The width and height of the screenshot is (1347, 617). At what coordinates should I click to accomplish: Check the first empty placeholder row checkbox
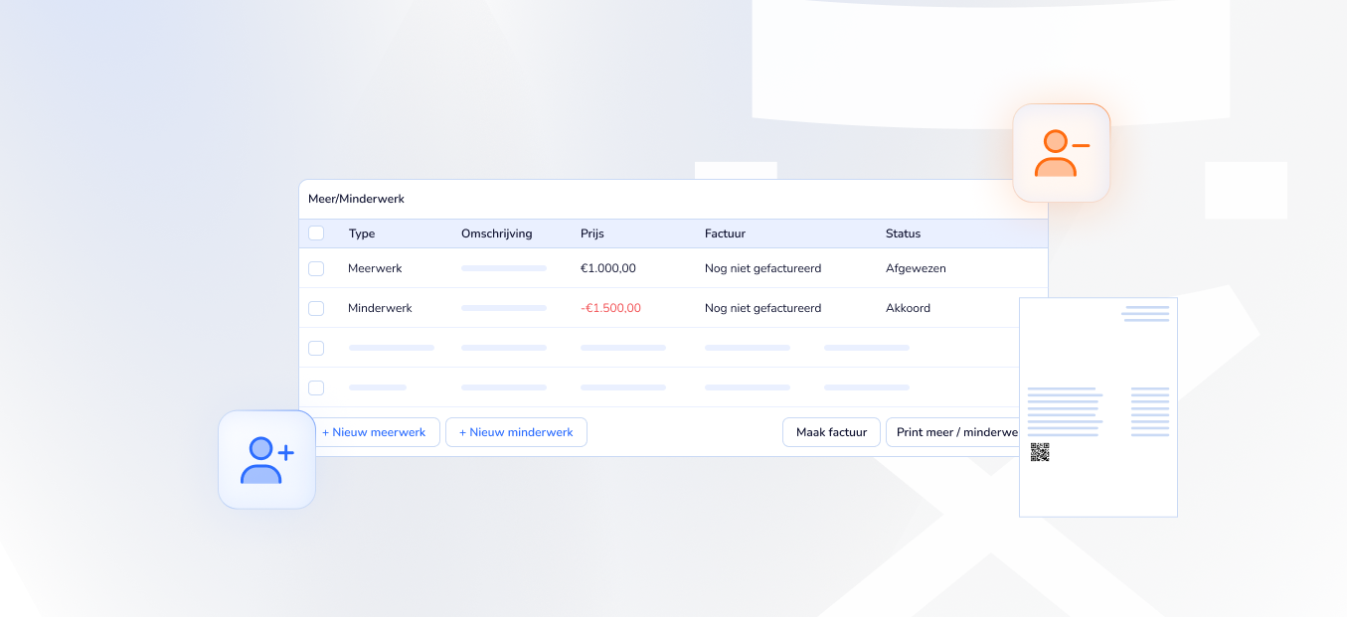click(x=316, y=348)
